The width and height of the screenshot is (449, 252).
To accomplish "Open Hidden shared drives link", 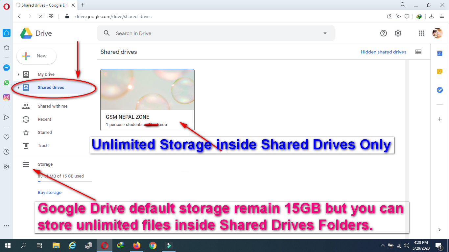I will [384, 52].
